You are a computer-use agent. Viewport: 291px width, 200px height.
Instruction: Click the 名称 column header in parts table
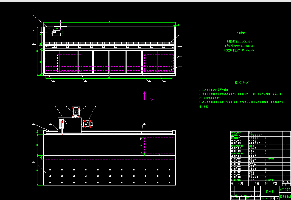click(256, 183)
